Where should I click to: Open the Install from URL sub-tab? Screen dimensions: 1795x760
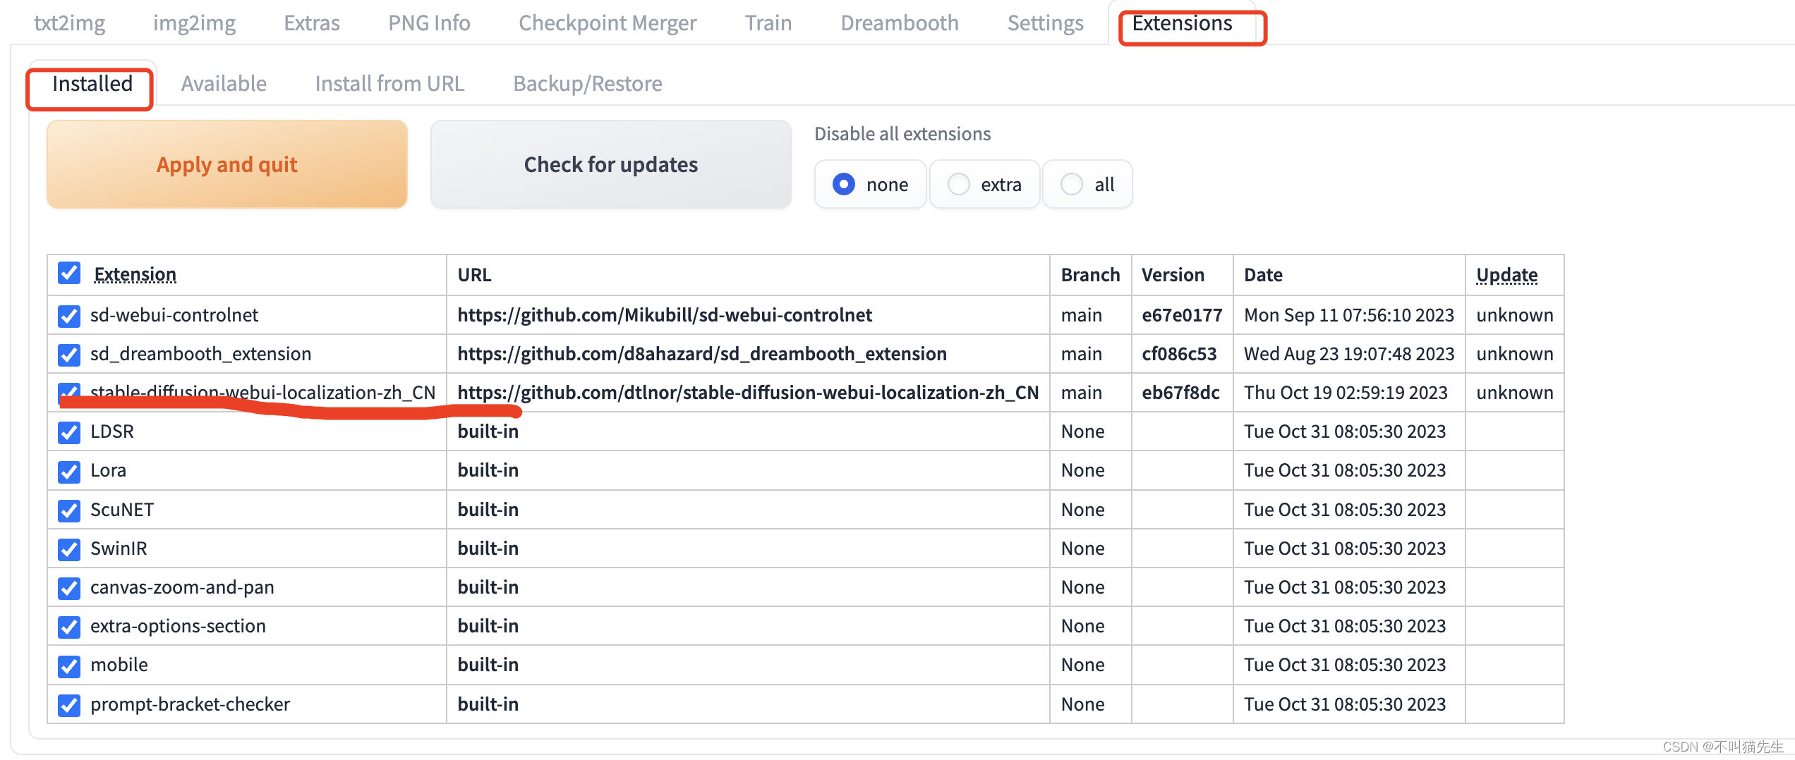[389, 84]
